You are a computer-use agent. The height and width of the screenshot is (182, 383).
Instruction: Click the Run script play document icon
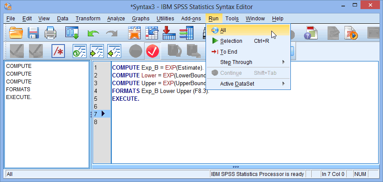click(351, 33)
